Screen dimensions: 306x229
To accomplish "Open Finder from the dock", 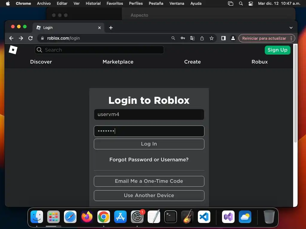I will [37, 217].
